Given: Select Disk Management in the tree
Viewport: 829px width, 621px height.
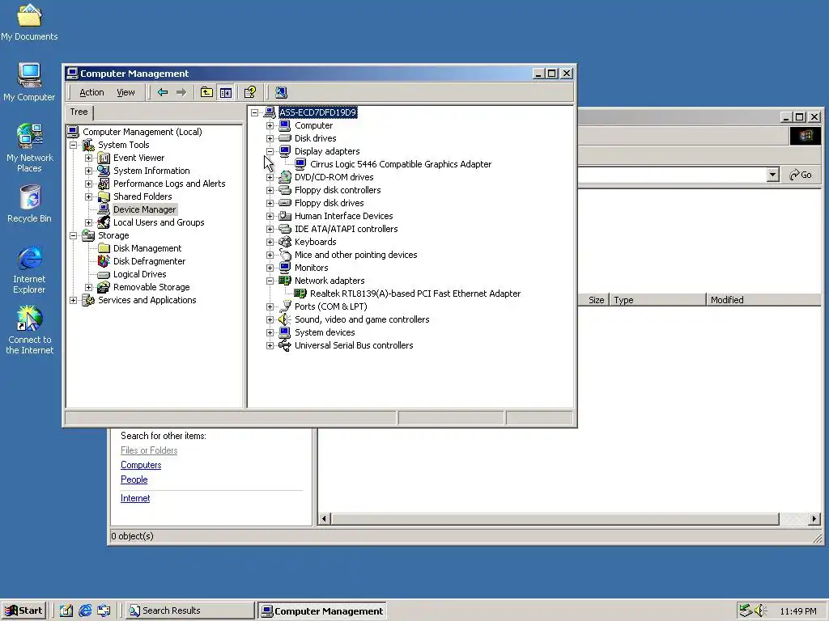Looking at the screenshot, I should coord(147,248).
